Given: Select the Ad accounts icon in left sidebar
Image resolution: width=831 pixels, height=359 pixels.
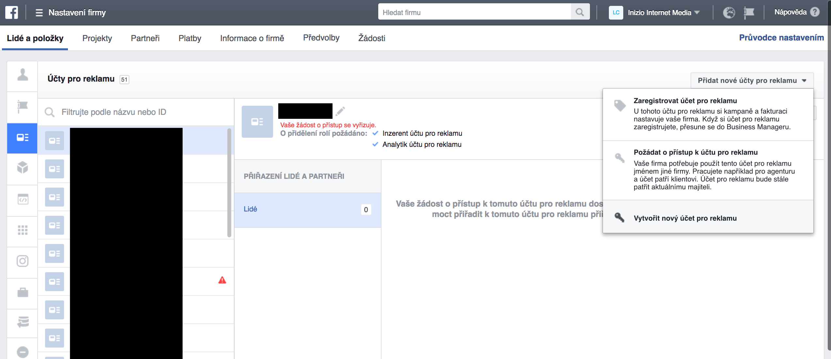Looking at the screenshot, I should coord(23,138).
